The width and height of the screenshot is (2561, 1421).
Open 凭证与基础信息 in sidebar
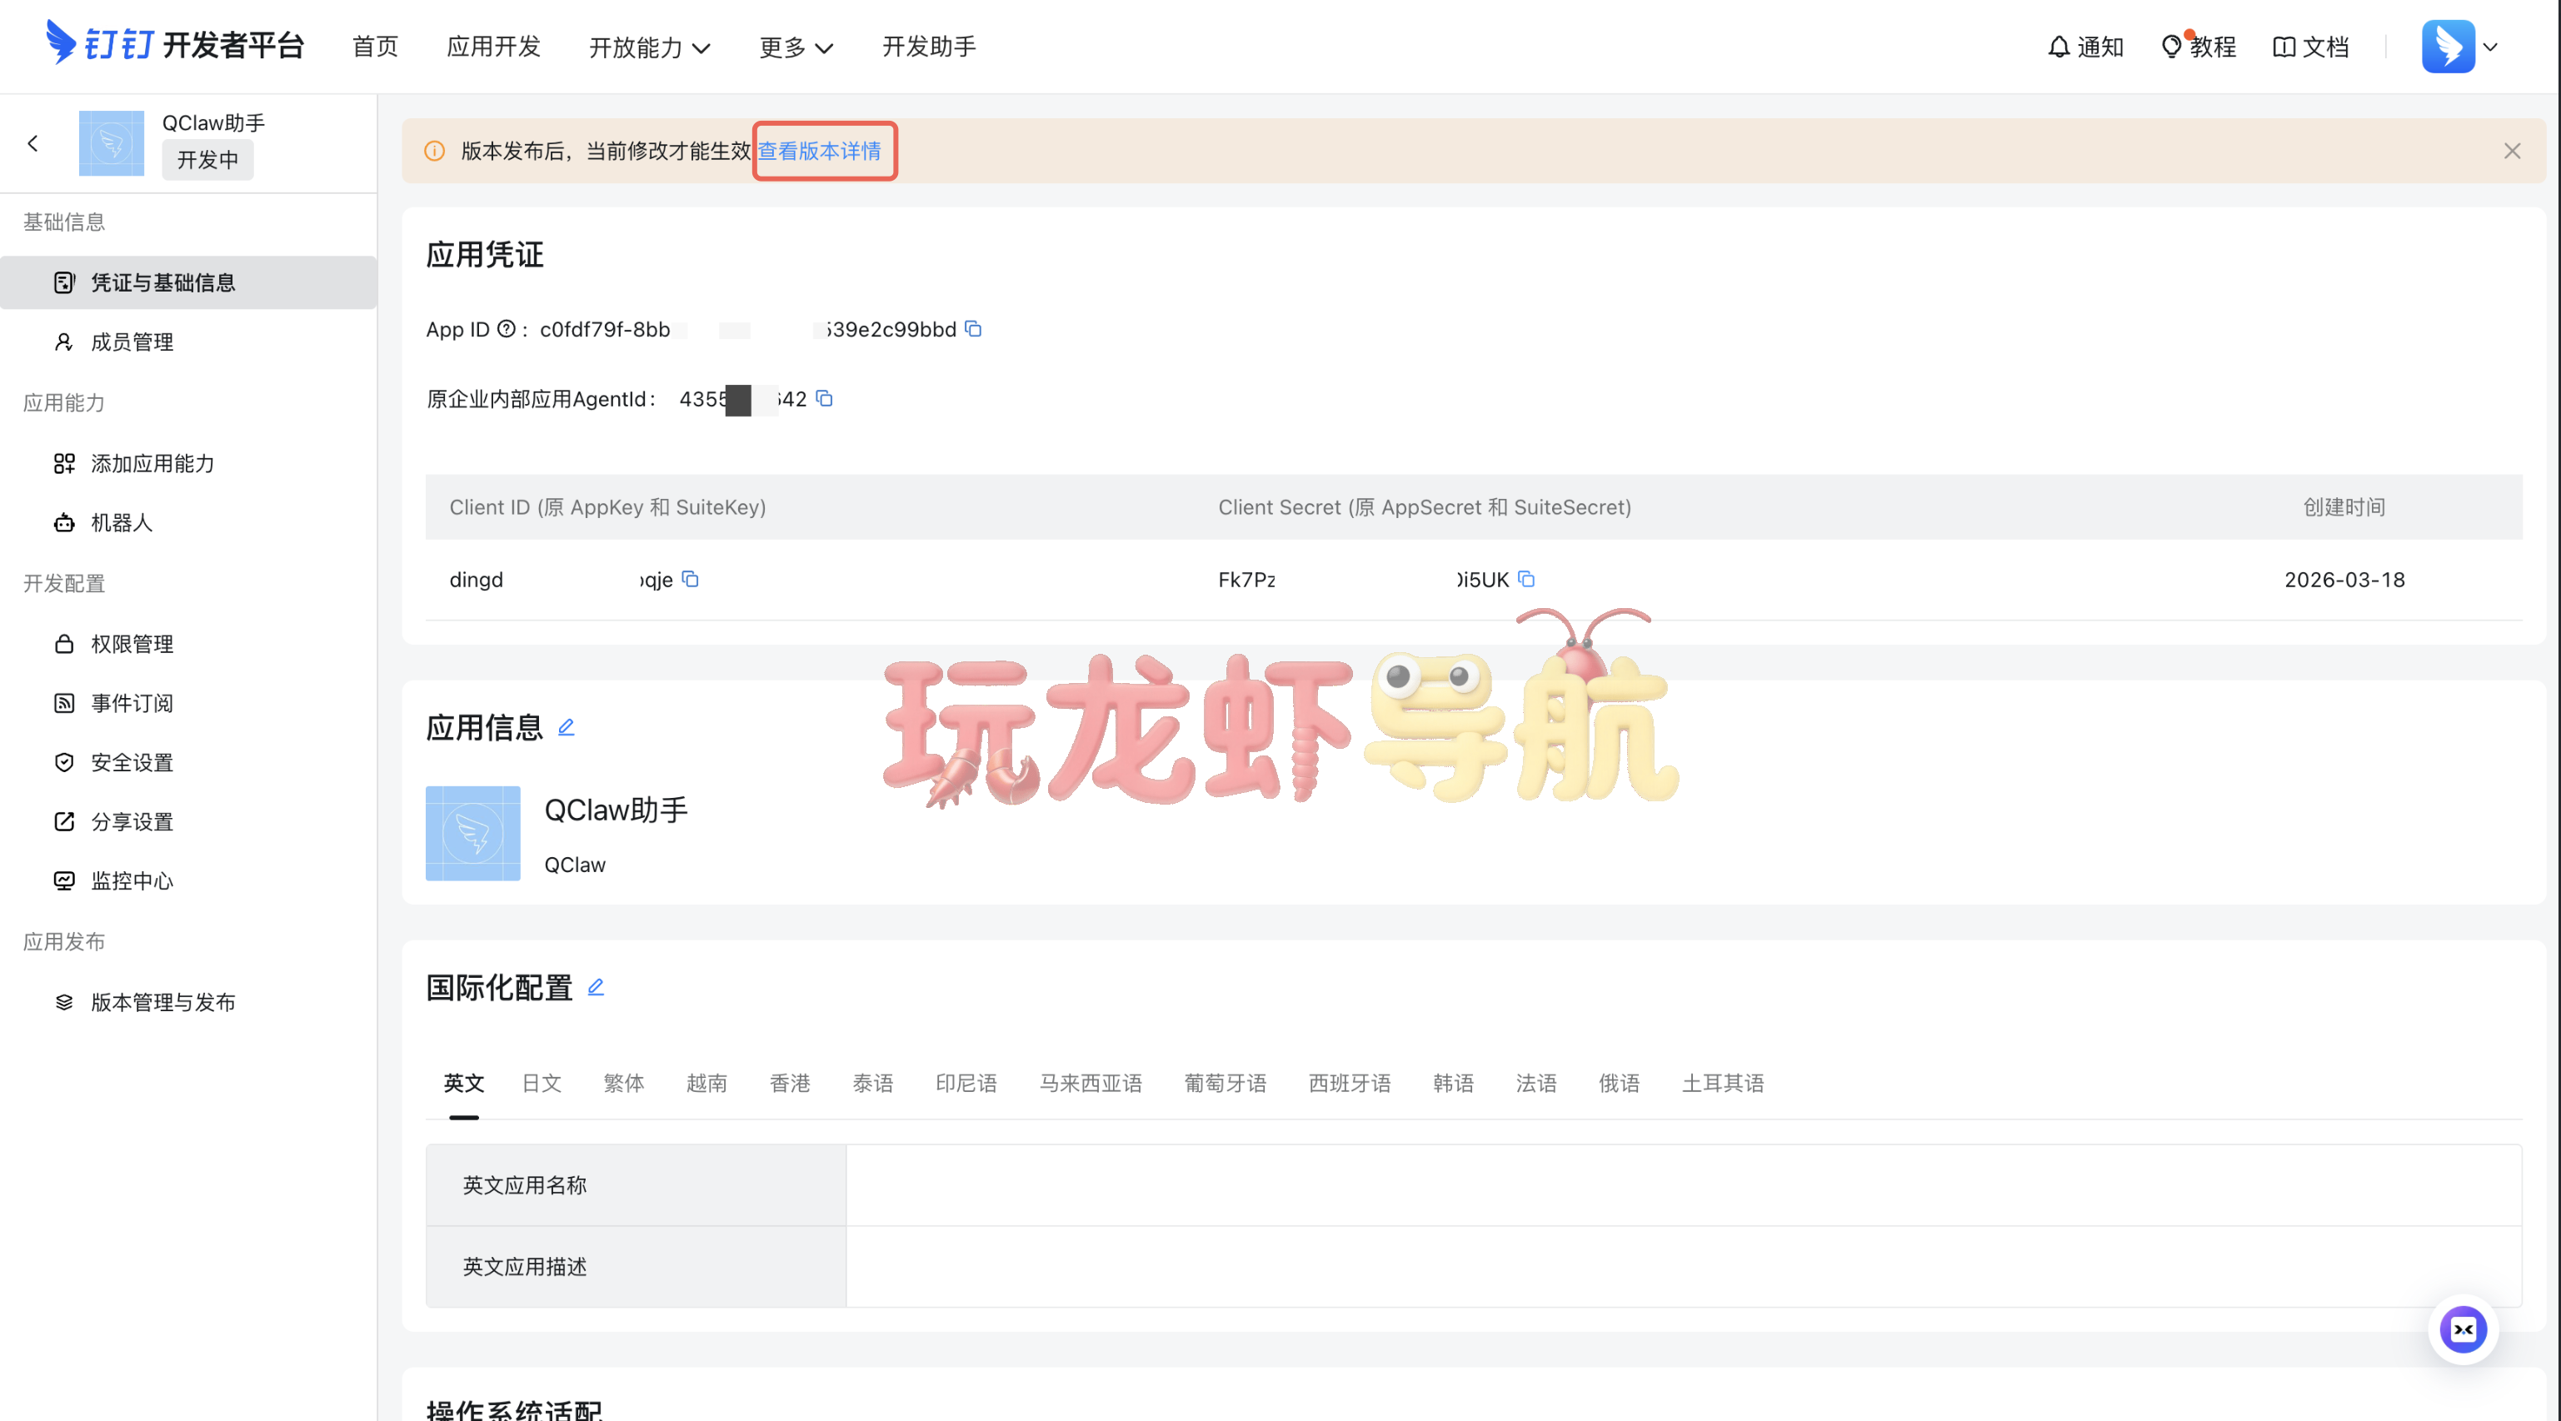click(x=189, y=282)
